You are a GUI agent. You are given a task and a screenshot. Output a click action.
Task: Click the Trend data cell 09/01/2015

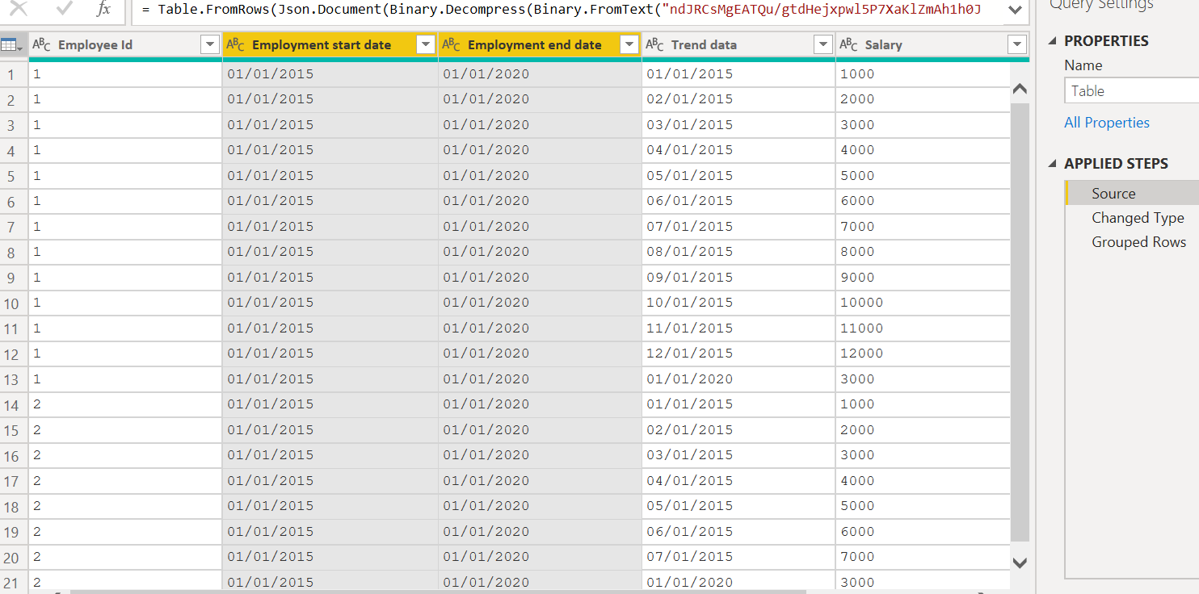738,278
